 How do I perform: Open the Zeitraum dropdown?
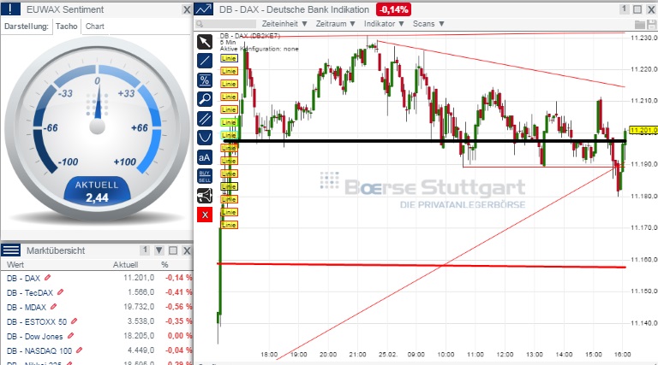tap(335, 24)
